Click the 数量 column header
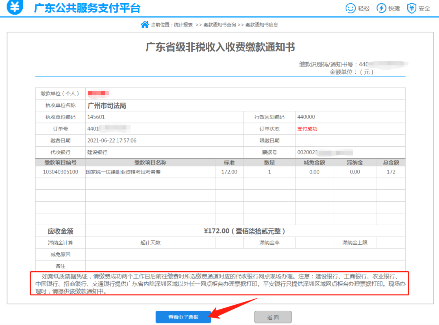Screen dimensions: 439x325 point(269,162)
